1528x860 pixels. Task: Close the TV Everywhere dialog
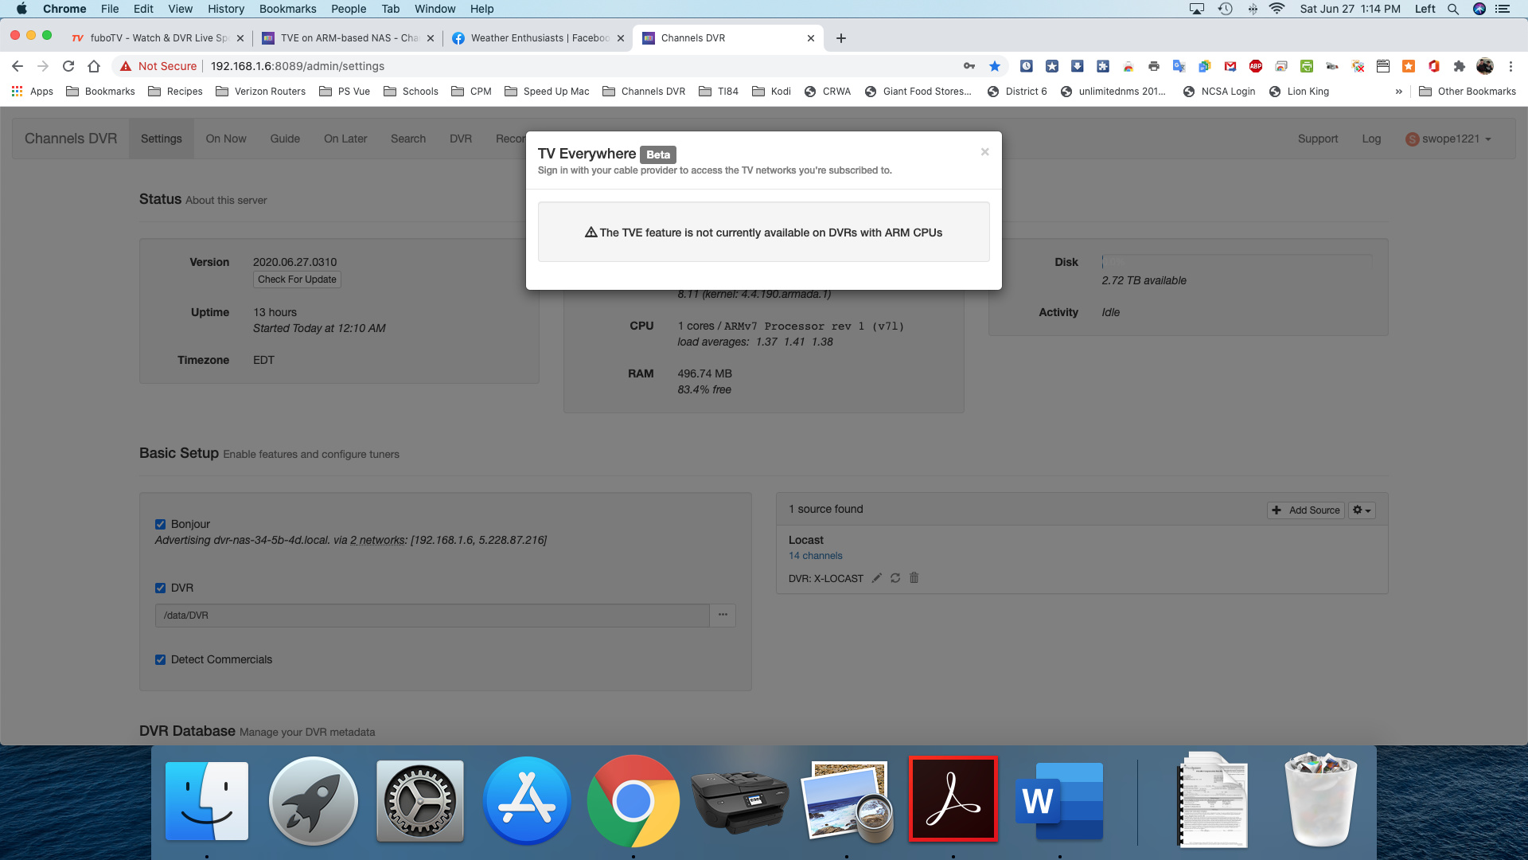pos(984,151)
